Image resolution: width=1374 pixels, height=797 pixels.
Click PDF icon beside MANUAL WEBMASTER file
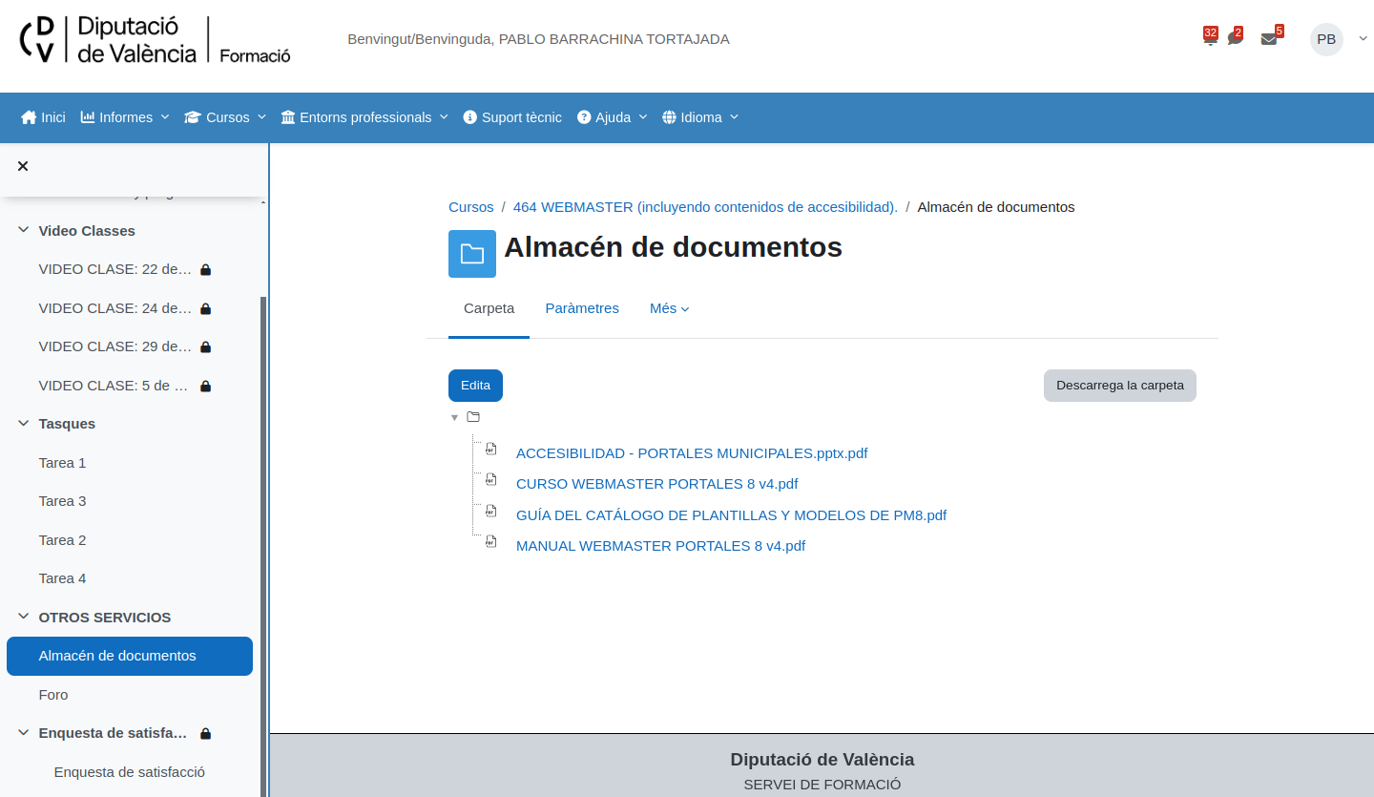(x=491, y=541)
